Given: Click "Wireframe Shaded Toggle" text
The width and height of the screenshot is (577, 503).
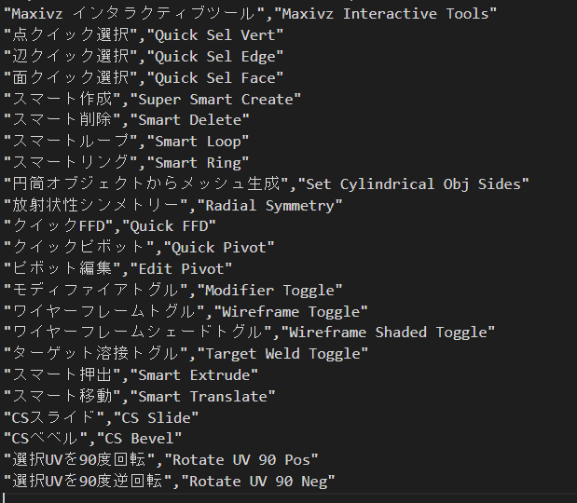Looking at the screenshot, I should point(388,333).
